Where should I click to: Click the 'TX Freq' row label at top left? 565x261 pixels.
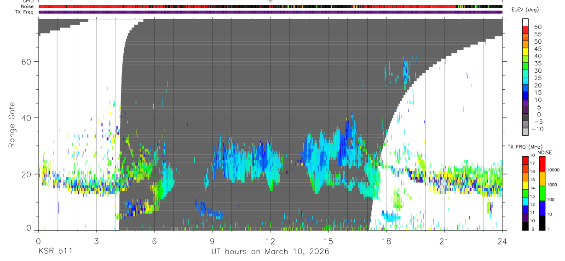point(24,12)
